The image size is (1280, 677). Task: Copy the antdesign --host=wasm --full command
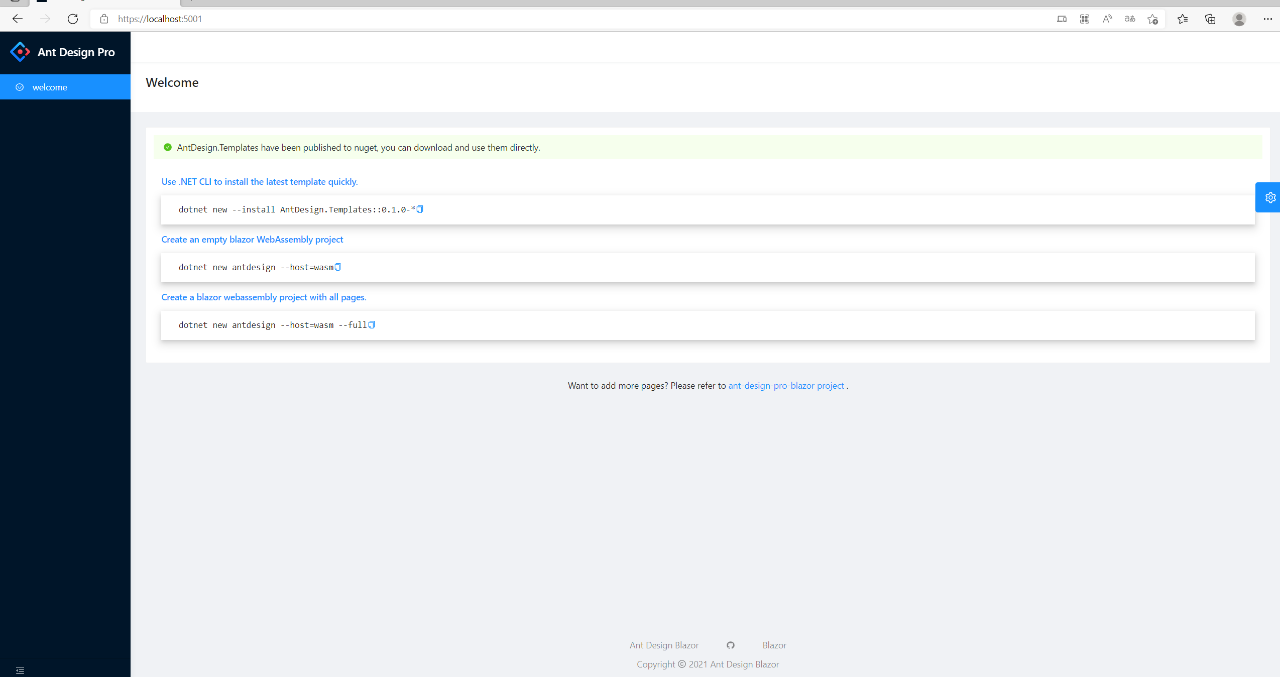pos(372,325)
